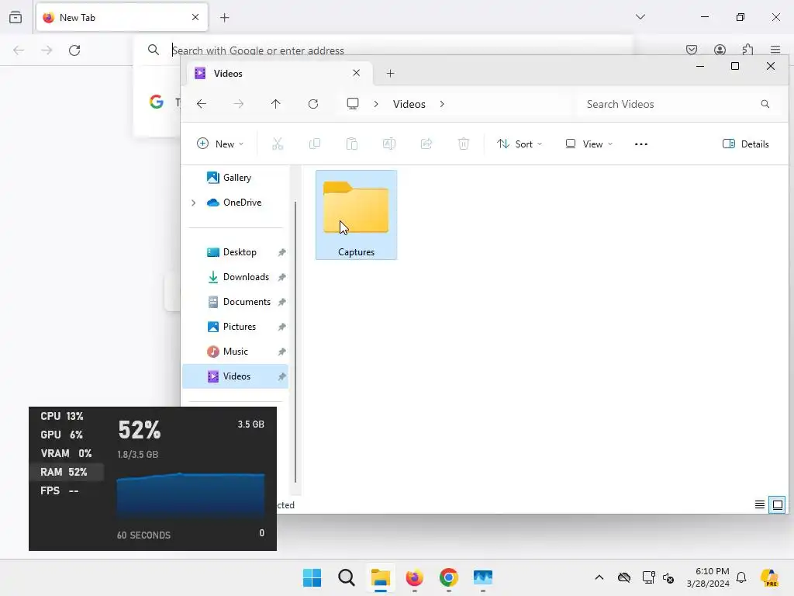This screenshot has height=596, width=794.
Task: Expand the OneDrive tree node
Action: pyautogui.click(x=193, y=203)
